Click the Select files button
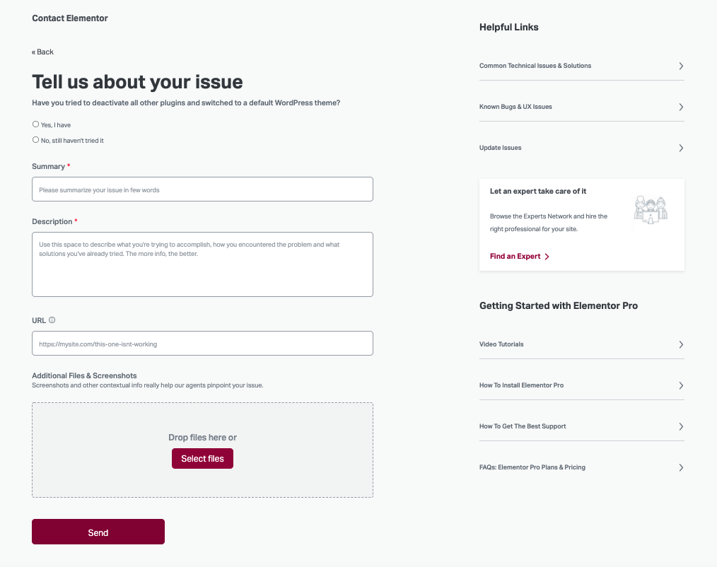 [202, 459]
